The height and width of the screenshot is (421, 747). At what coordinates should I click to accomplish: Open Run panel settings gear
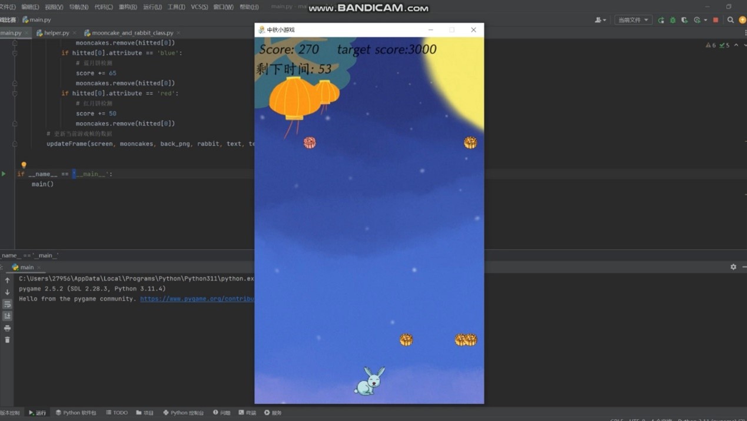[x=733, y=267]
